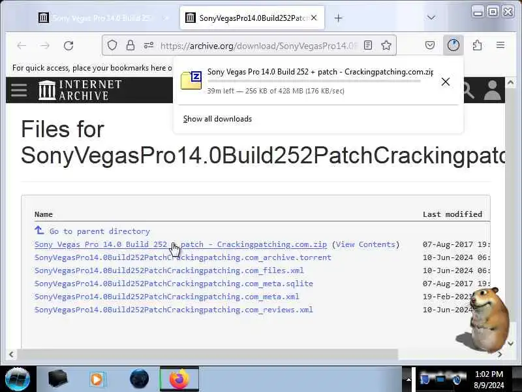Open the site permissions icon in address bar

point(149,45)
